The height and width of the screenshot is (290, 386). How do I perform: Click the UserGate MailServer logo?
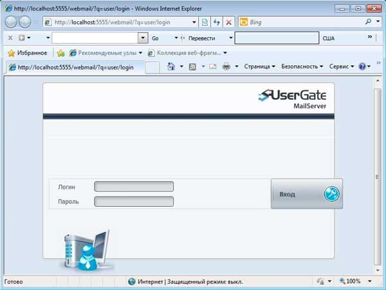click(x=293, y=99)
